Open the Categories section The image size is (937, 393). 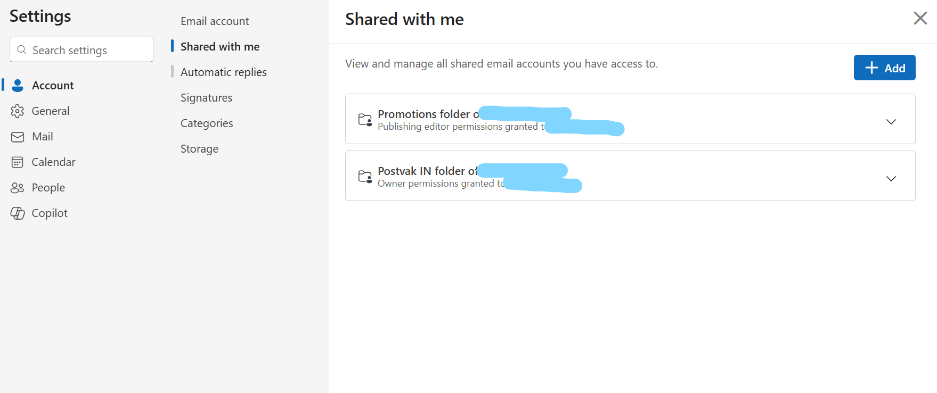(x=207, y=123)
